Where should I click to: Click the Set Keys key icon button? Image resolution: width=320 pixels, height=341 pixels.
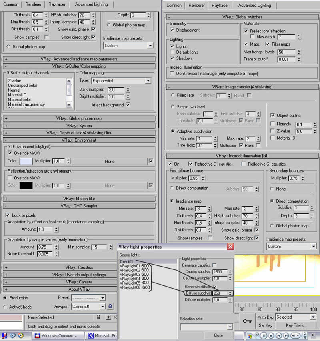click(247, 321)
